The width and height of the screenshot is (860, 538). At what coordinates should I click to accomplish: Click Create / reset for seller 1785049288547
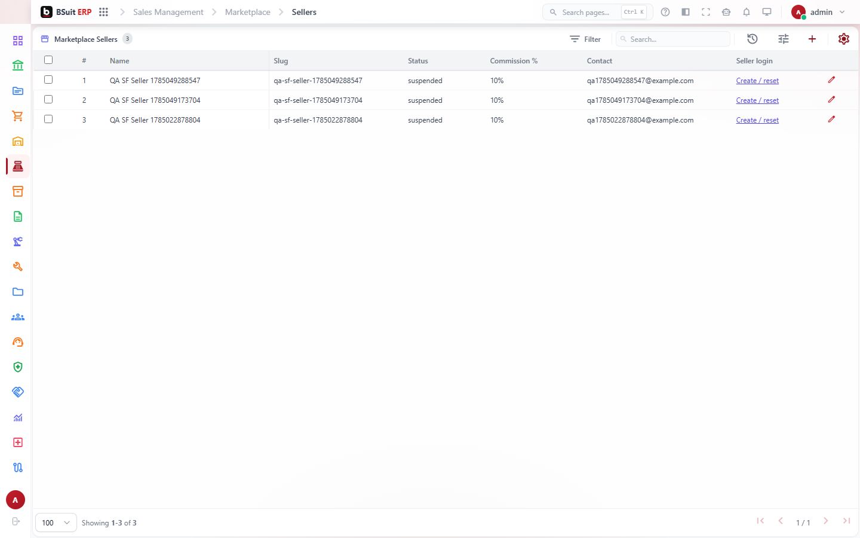pyautogui.click(x=757, y=81)
